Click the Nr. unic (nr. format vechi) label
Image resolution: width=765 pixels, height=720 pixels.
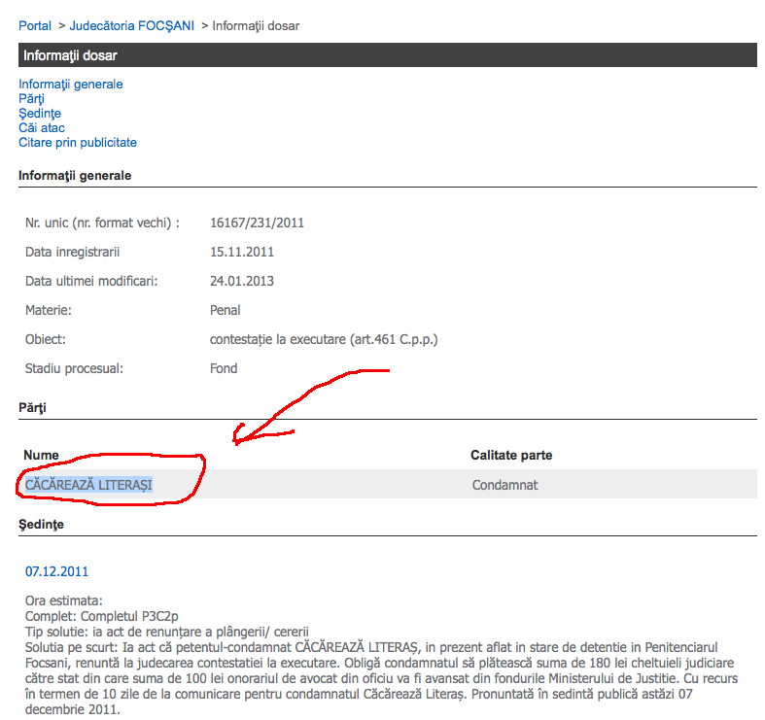click(102, 223)
